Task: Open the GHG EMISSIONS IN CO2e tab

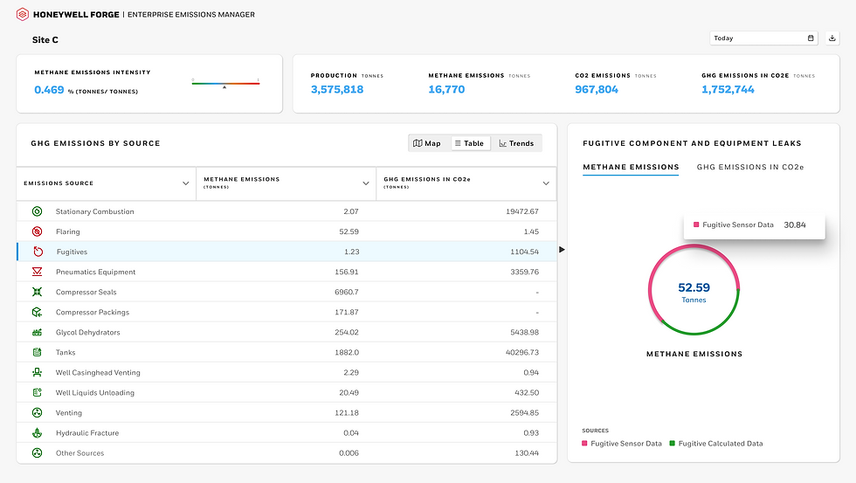Action: [x=750, y=167]
